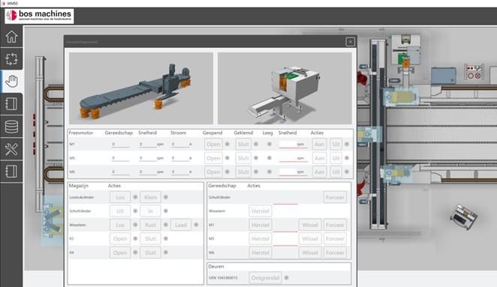Open the database stack icon

pos(11,127)
